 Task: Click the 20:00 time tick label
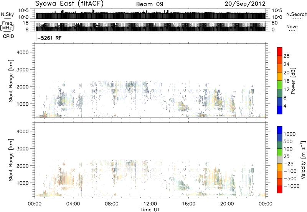point(227,204)
